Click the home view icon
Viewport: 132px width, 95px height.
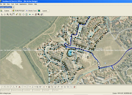pyautogui.click(x=36, y=15)
